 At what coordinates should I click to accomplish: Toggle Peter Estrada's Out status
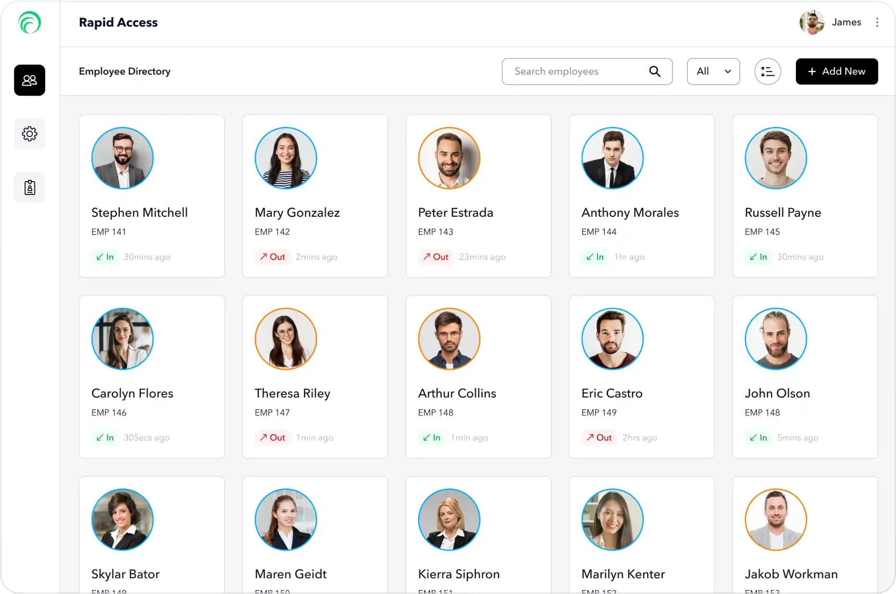(436, 257)
